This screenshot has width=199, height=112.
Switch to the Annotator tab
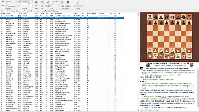(x=27, y=11)
